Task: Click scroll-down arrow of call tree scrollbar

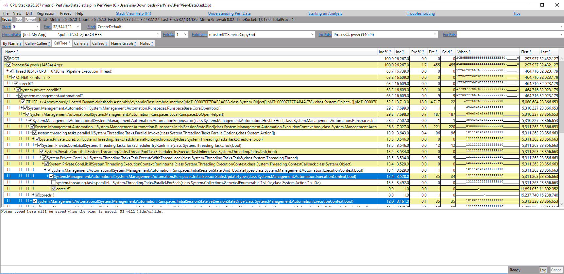Action: coord(561,204)
